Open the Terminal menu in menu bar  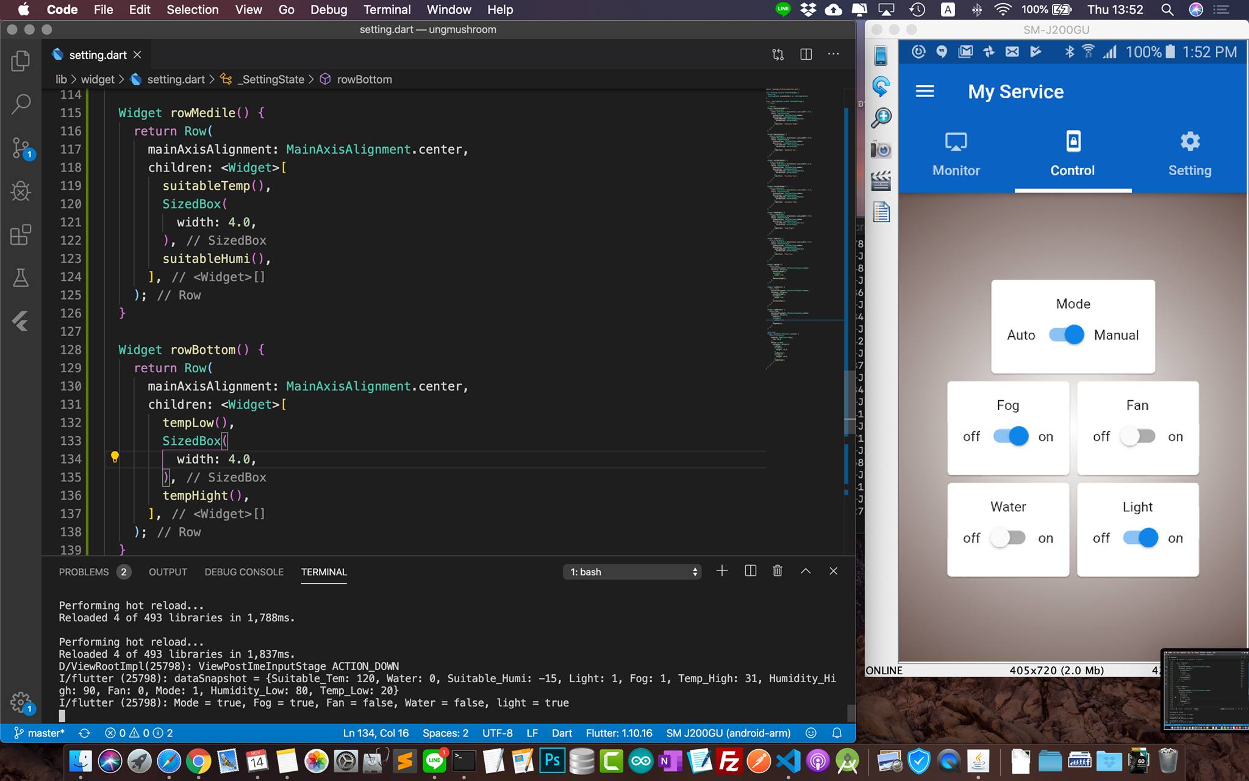pyautogui.click(x=387, y=10)
